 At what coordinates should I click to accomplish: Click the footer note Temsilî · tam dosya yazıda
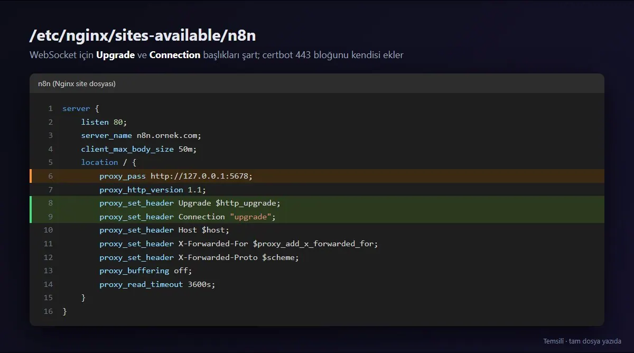pos(582,341)
